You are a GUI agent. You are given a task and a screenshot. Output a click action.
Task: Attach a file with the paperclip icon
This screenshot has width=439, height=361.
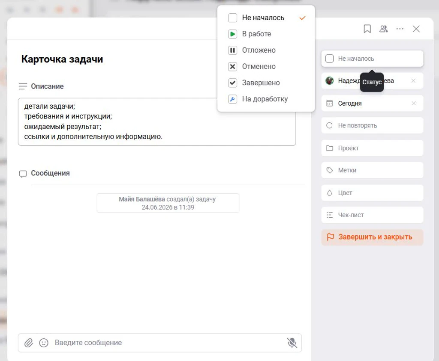29,343
